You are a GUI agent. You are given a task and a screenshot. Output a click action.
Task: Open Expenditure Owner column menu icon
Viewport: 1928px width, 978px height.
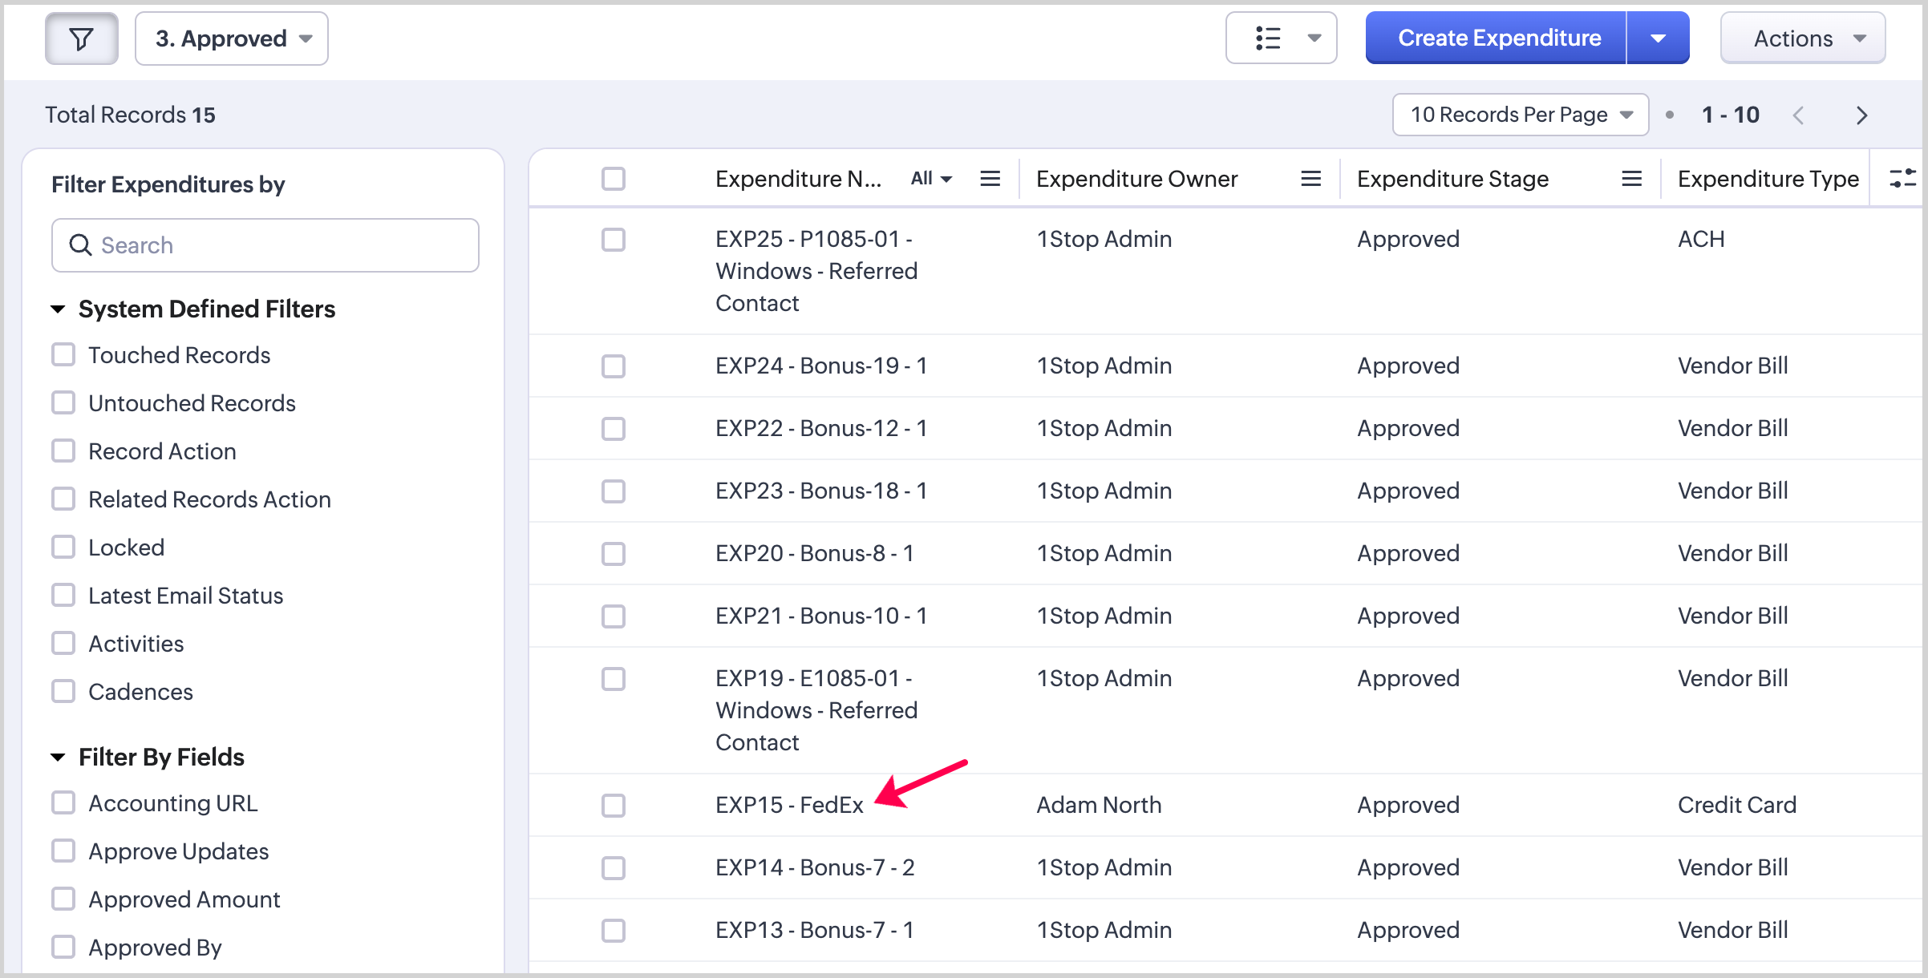(x=1310, y=179)
